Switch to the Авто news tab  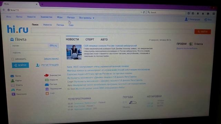tap(104, 40)
